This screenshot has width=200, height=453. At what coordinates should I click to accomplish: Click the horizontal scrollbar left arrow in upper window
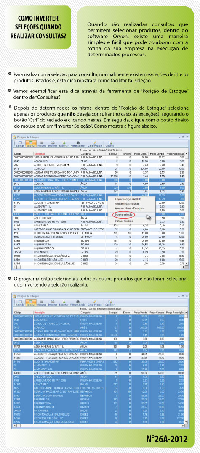(15, 267)
